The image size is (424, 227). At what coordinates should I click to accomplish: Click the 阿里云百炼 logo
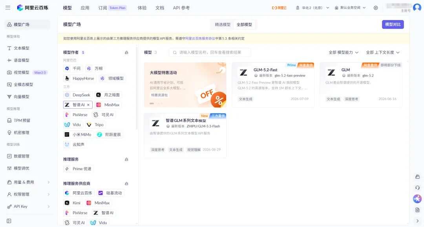(33, 8)
